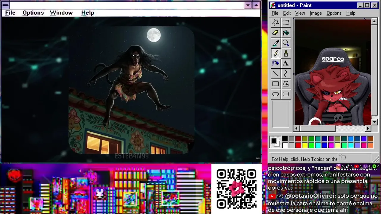Select the Brush tool in Paint
This screenshot has height=214, width=381.
[286, 53]
